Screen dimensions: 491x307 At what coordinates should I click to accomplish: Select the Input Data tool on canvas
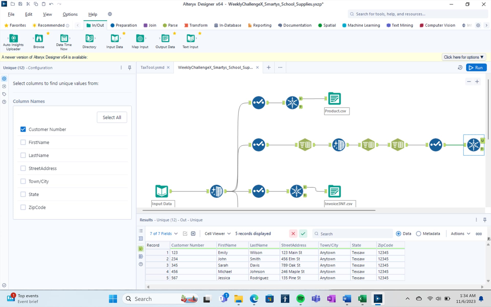click(x=162, y=191)
